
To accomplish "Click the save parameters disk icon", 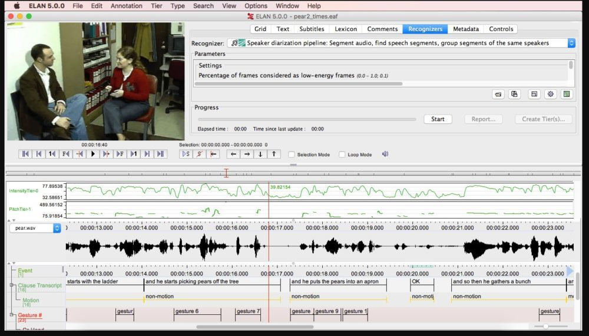I will pos(514,94).
